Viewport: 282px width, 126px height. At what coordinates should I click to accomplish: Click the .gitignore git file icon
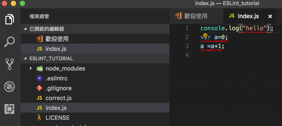tap(39, 88)
